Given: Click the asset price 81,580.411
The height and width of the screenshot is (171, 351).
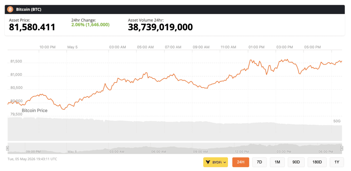Looking at the screenshot, I should coord(32,27).
